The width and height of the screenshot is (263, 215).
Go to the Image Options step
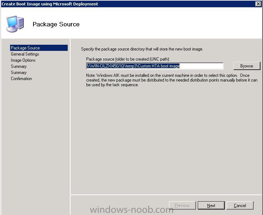click(23, 60)
